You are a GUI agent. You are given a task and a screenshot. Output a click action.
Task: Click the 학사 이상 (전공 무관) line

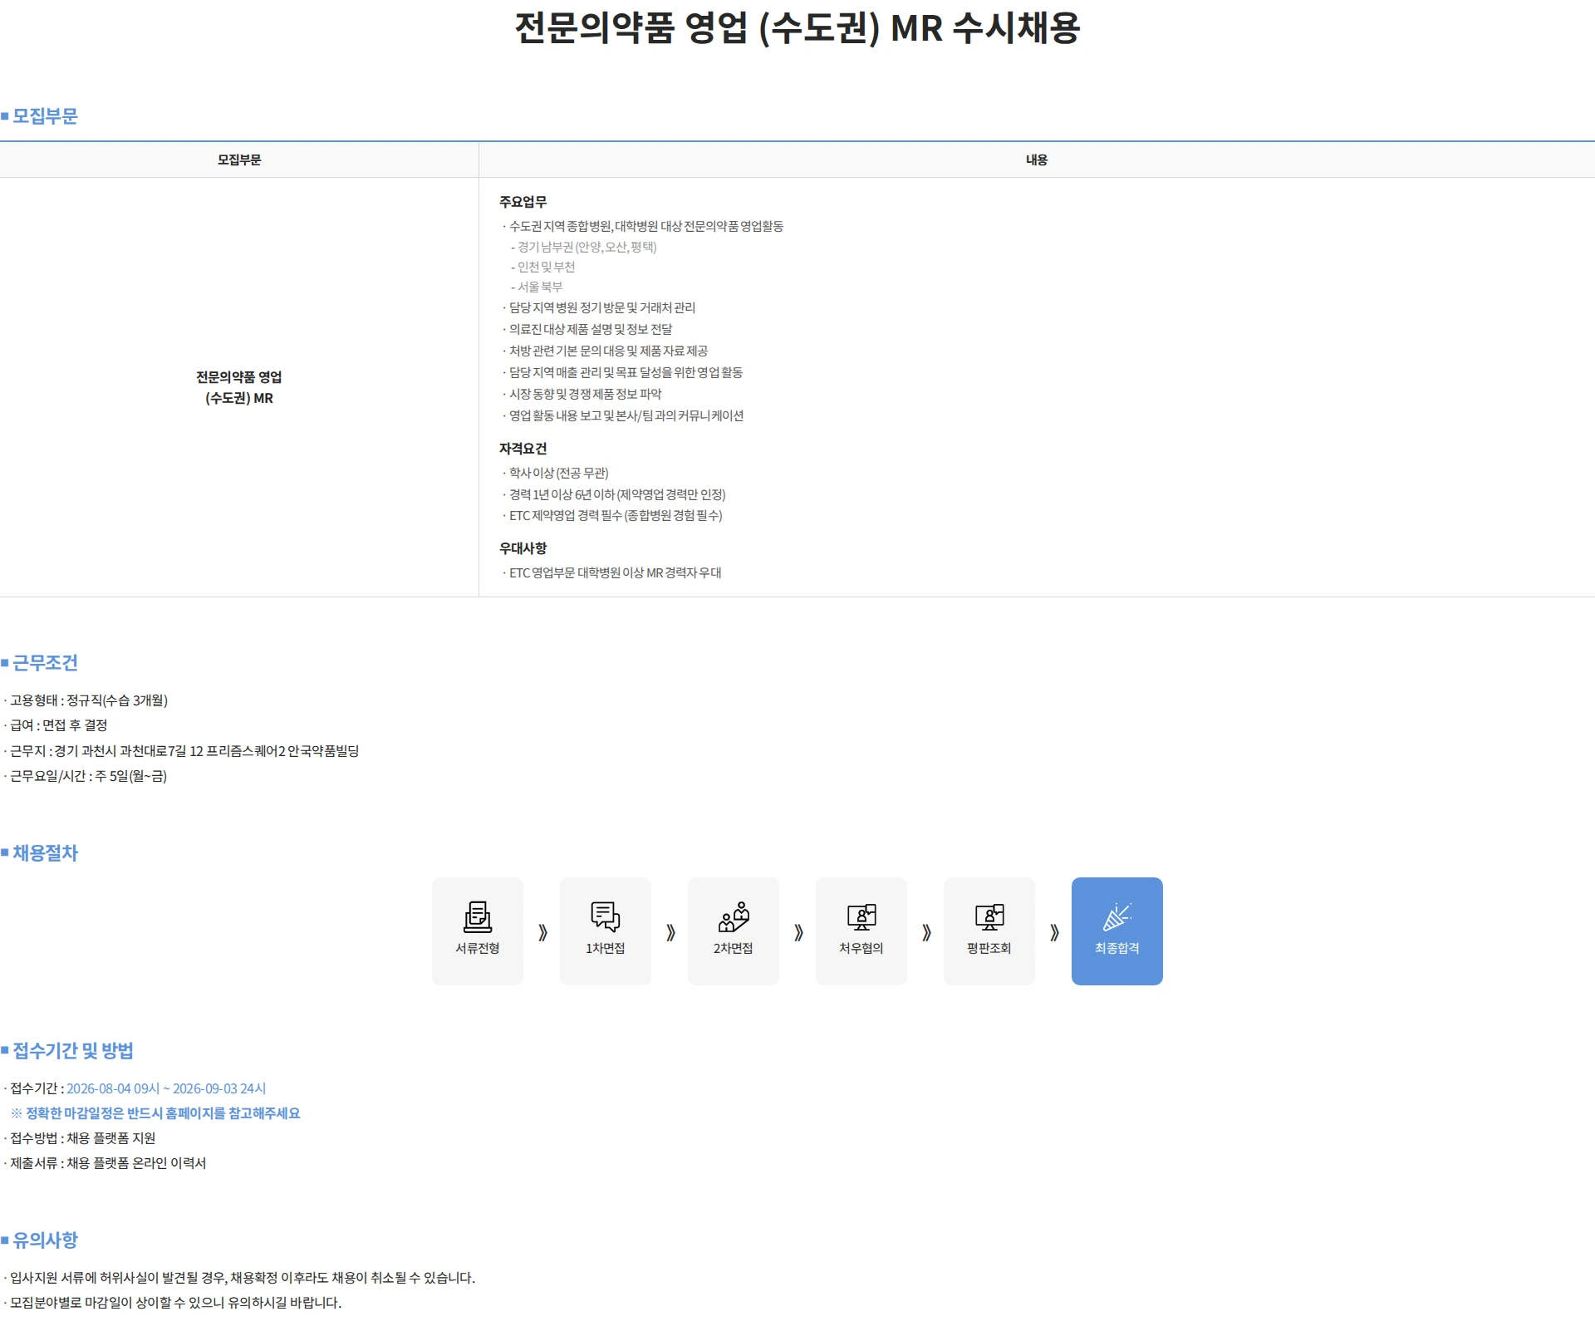coord(556,473)
